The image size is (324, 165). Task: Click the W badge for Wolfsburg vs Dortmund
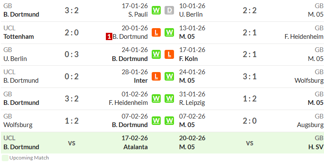(x=156, y=121)
